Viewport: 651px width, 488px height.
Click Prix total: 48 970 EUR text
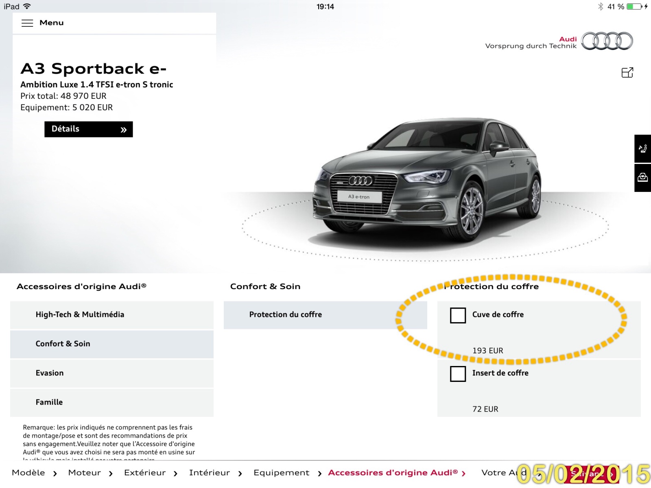[x=63, y=96]
